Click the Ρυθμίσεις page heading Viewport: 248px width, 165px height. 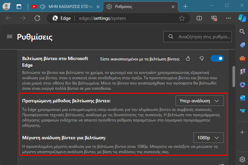point(35,37)
